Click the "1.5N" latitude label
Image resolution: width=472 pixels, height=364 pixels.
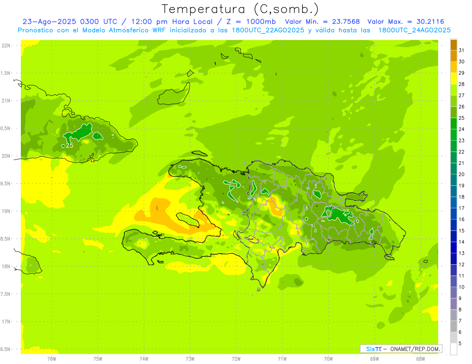[x=6, y=73]
